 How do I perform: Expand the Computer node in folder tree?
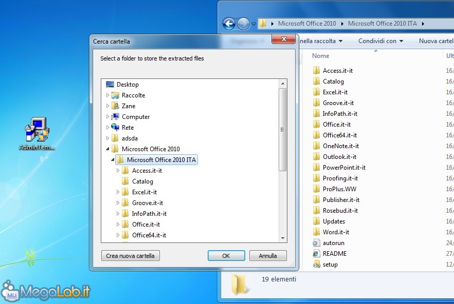[x=107, y=117]
